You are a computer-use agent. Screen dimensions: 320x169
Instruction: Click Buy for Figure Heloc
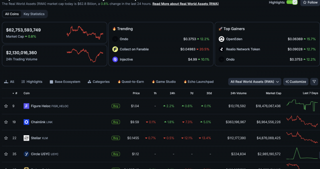116,106
